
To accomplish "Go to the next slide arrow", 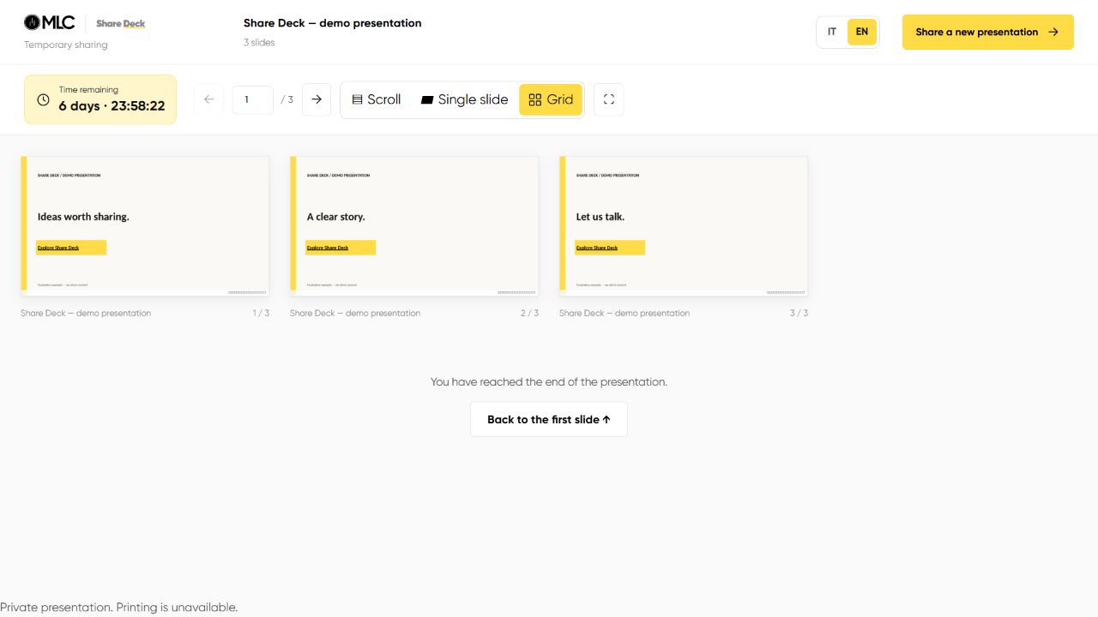I will 317,99.
